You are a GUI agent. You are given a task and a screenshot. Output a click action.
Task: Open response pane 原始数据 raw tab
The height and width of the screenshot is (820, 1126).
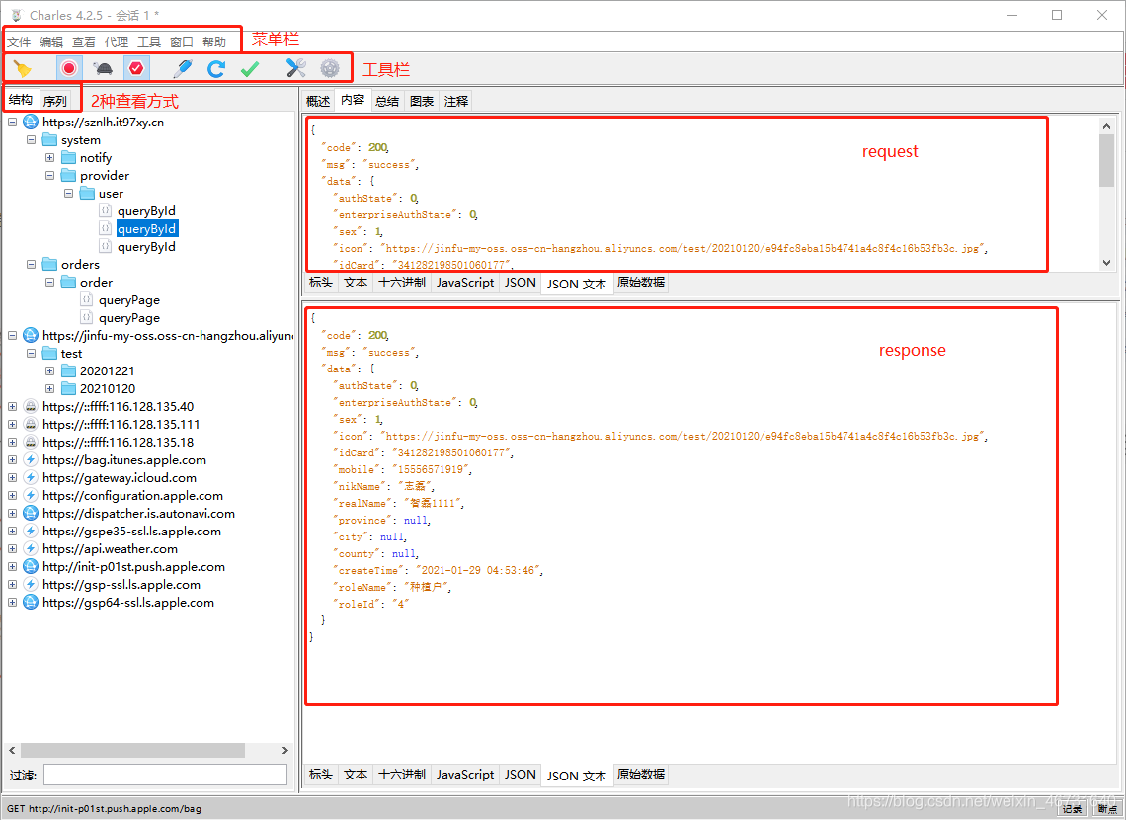click(641, 775)
